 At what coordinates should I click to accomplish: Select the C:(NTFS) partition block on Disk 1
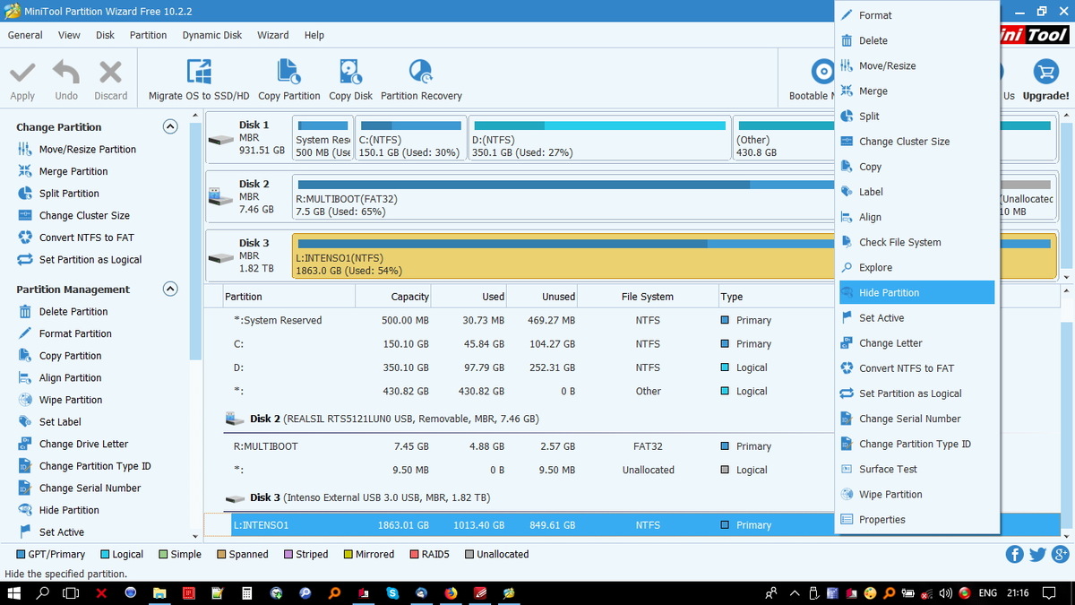pyautogui.click(x=410, y=138)
